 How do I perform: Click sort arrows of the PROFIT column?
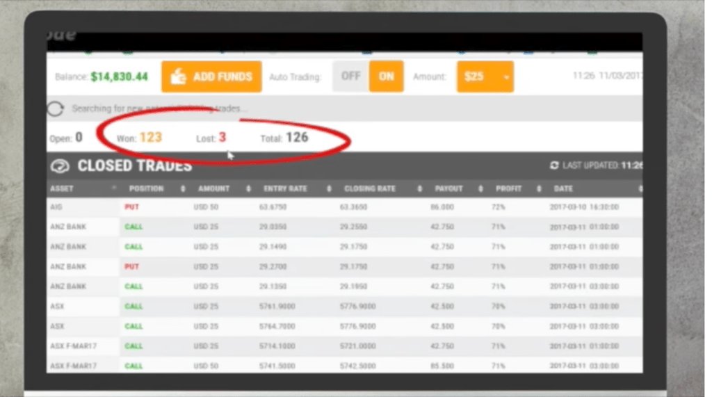(x=539, y=188)
